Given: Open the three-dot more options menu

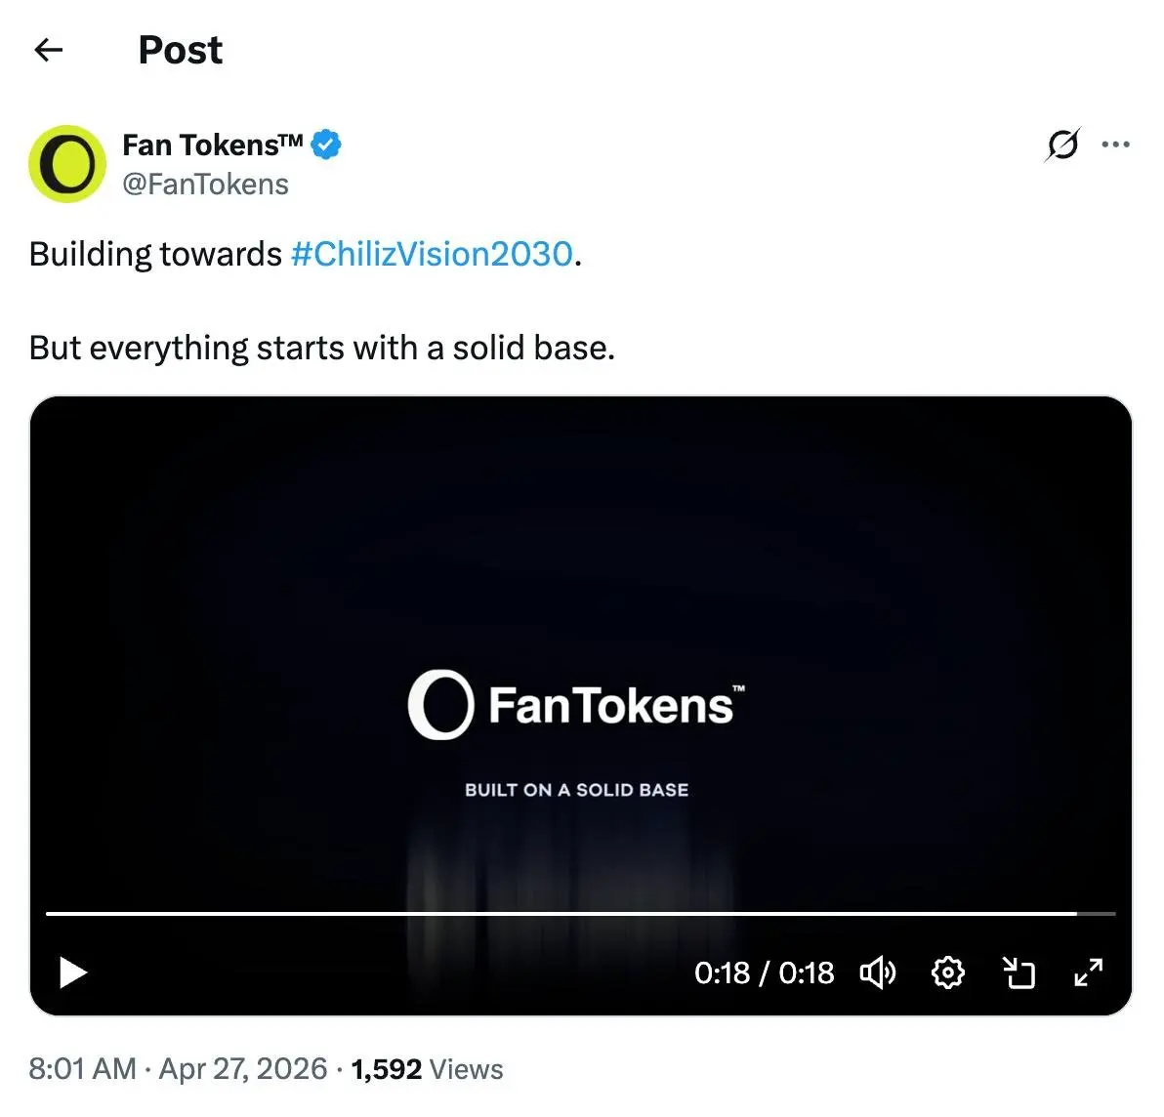Looking at the screenshot, I should (x=1115, y=145).
